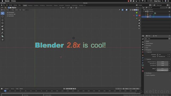Toggle snapping magnet in header
Screen dimensions: 171x96
pyautogui.click(x=71, y=8)
